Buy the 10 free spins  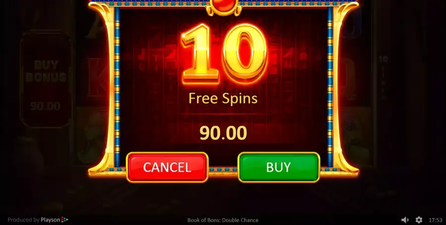279,167
